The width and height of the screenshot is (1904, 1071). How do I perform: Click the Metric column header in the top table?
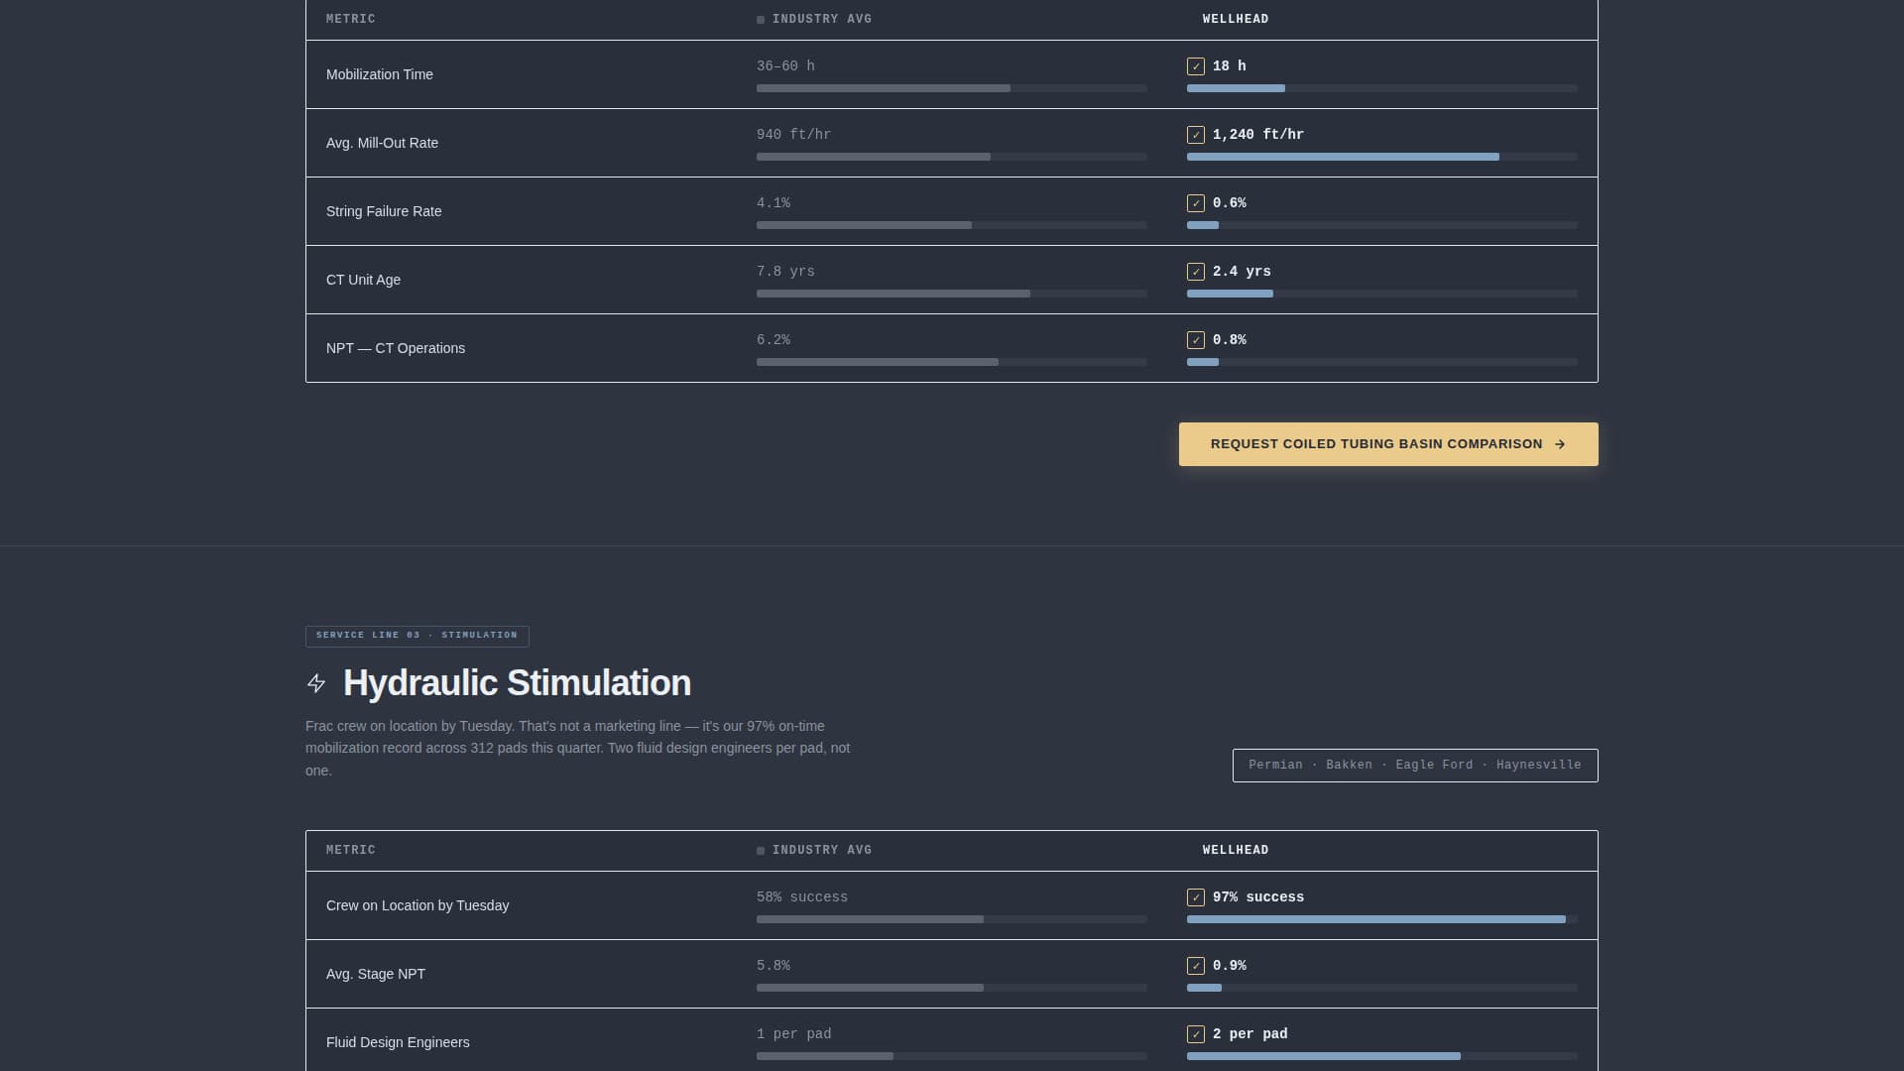point(350,20)
